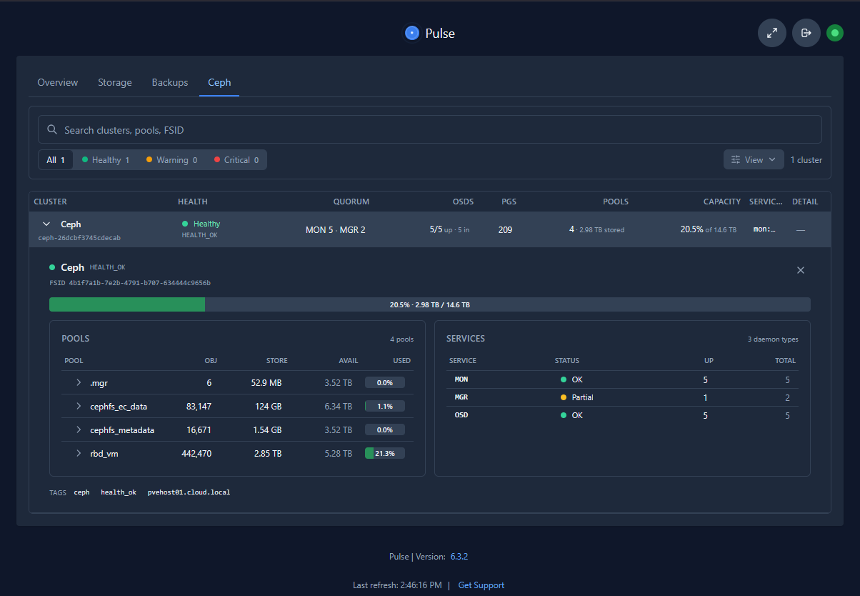Open the View dropdown
The height and width of the screenshot is (596, 860).
[754, 160]
